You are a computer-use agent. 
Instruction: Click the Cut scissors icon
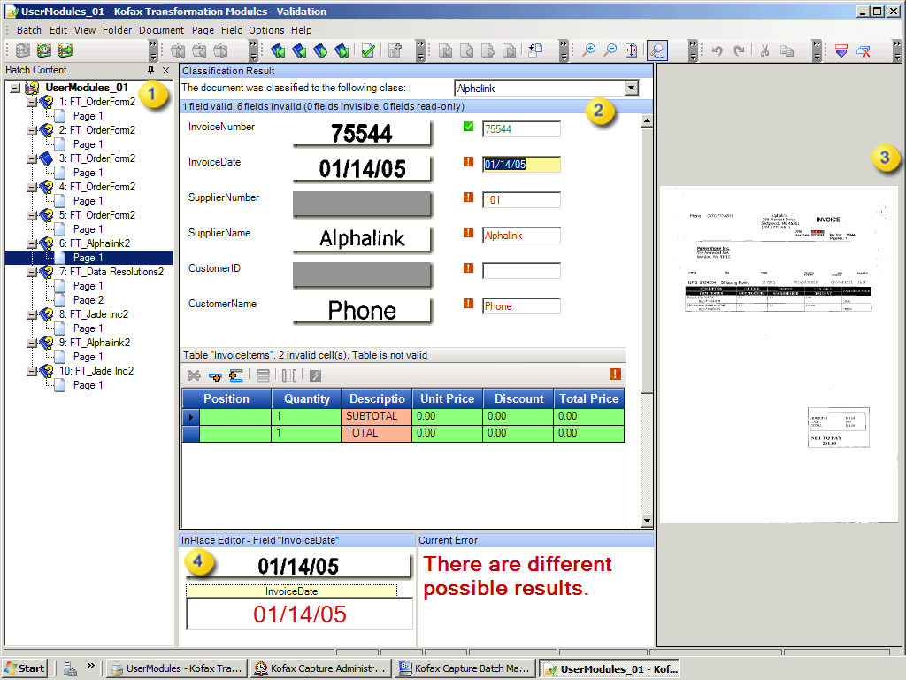click(x=764, y=50)
